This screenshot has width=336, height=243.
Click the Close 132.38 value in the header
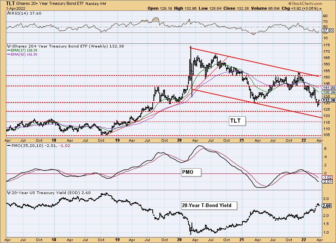click(236, 8)
